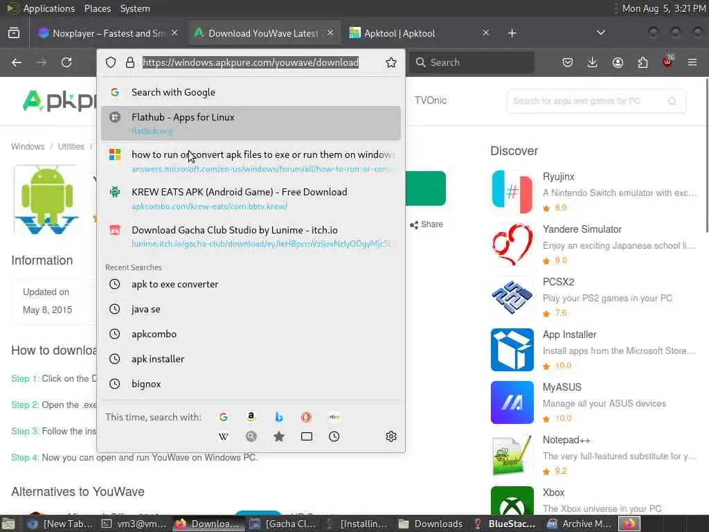This screenshot has width=709, height=532.
Task: Open the TVOnic navigation link
Action: 431,100
